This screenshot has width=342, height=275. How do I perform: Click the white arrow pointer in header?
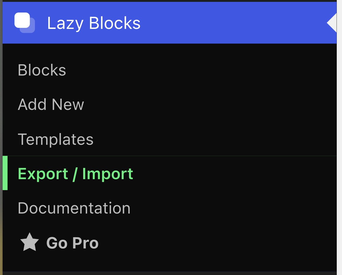[x=332, y=23]
